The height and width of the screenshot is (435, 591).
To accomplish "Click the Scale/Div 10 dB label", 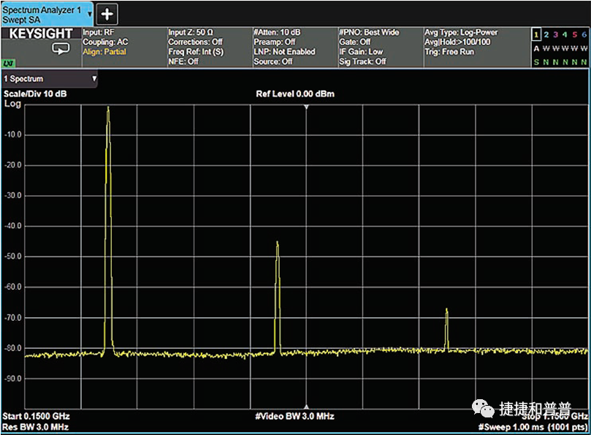I will coord(36,94).
